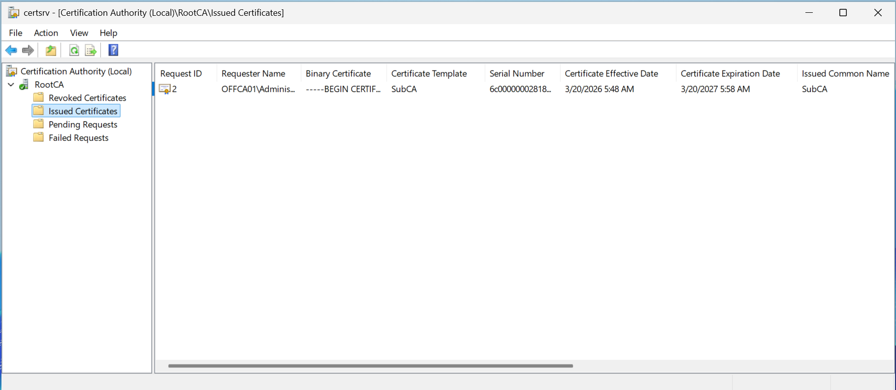Collapse the RootCA tree node

[x=11, y=85]
